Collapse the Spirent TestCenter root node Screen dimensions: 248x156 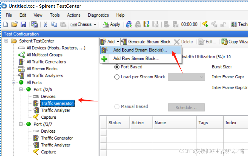coord(6,41)
